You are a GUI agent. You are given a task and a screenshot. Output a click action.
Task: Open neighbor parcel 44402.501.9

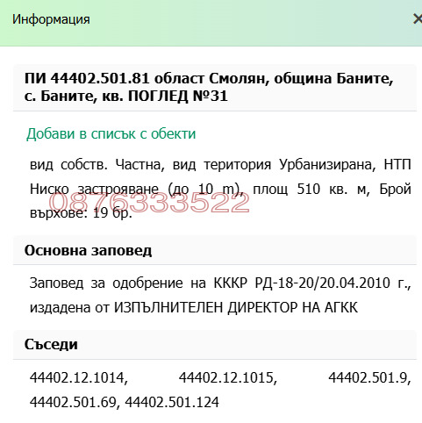(369, 377)
